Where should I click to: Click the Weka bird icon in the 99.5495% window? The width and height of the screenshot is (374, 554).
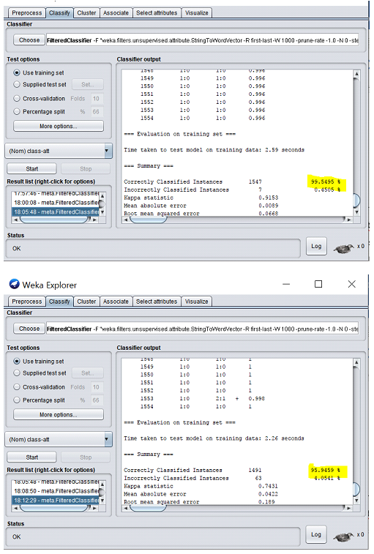pos(343,249)
